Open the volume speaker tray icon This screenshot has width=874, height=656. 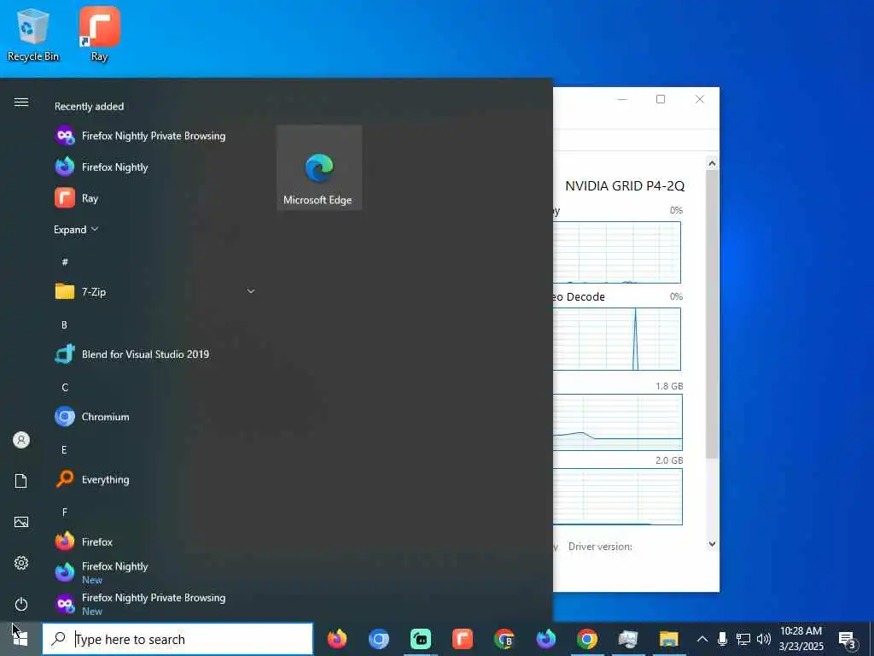(x=764, y=639)
